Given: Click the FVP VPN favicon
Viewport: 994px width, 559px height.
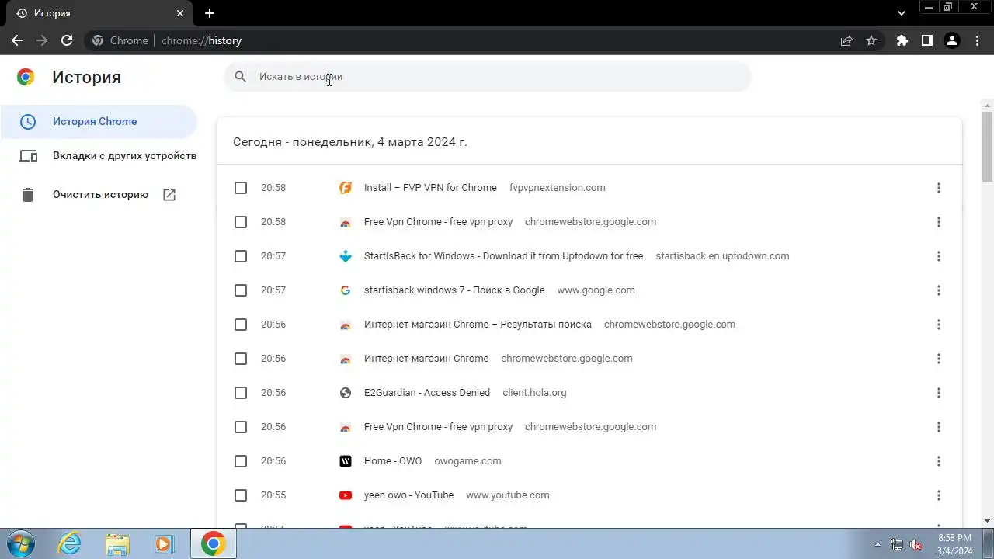Looking at the screenshot, I should pos(346,188).
